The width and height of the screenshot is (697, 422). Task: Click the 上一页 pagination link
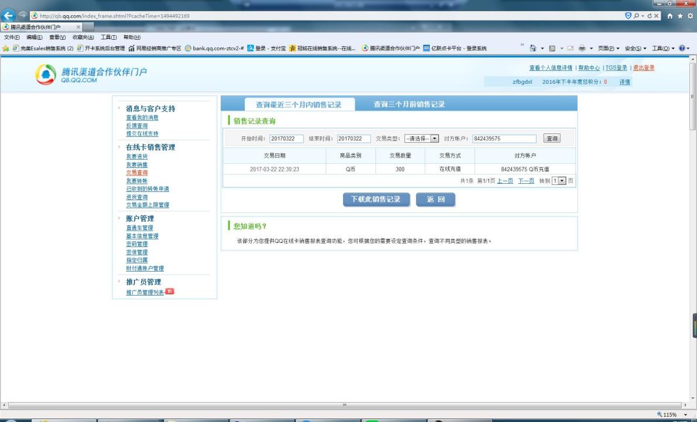(505, 181)
